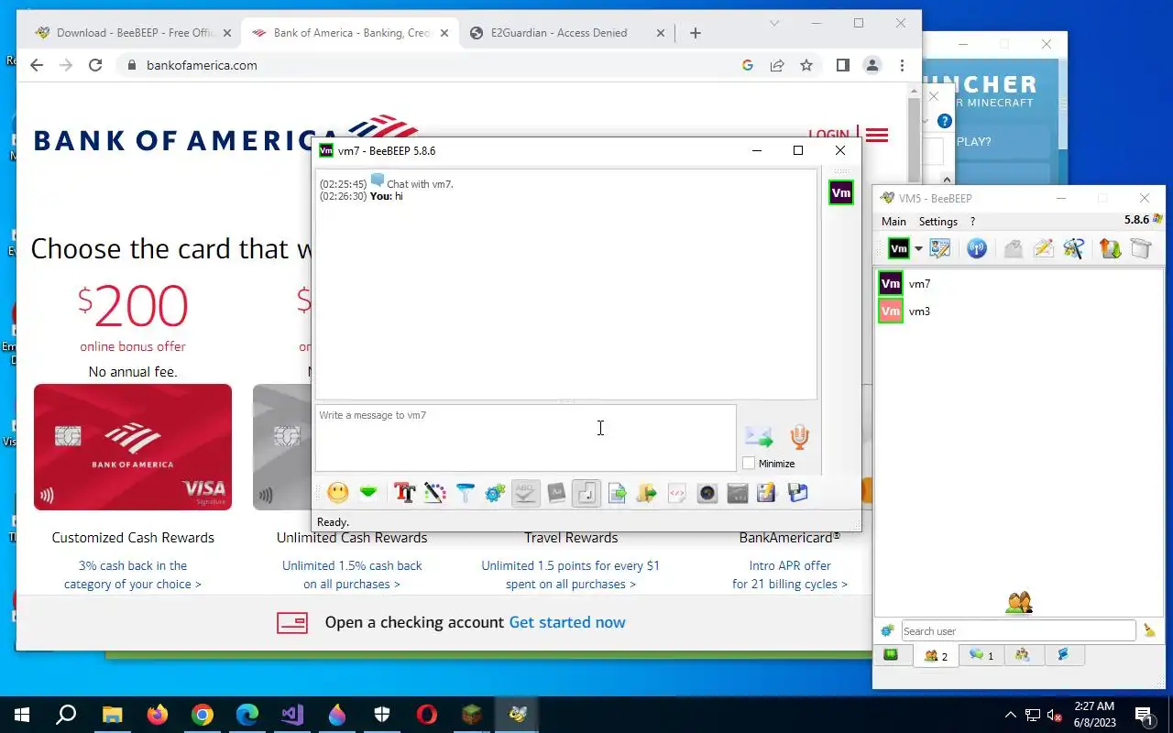
Task: Click 'Get started now' checking link
Action: pos(567,622)
